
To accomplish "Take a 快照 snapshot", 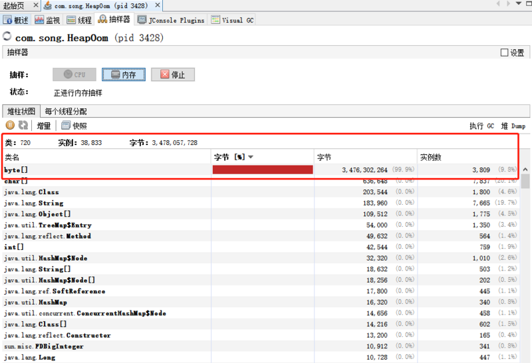I will 74,126.
